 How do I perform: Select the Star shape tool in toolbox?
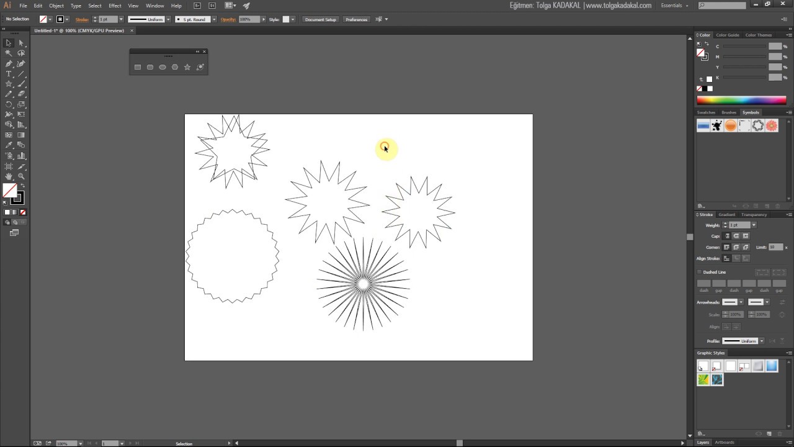9,84
